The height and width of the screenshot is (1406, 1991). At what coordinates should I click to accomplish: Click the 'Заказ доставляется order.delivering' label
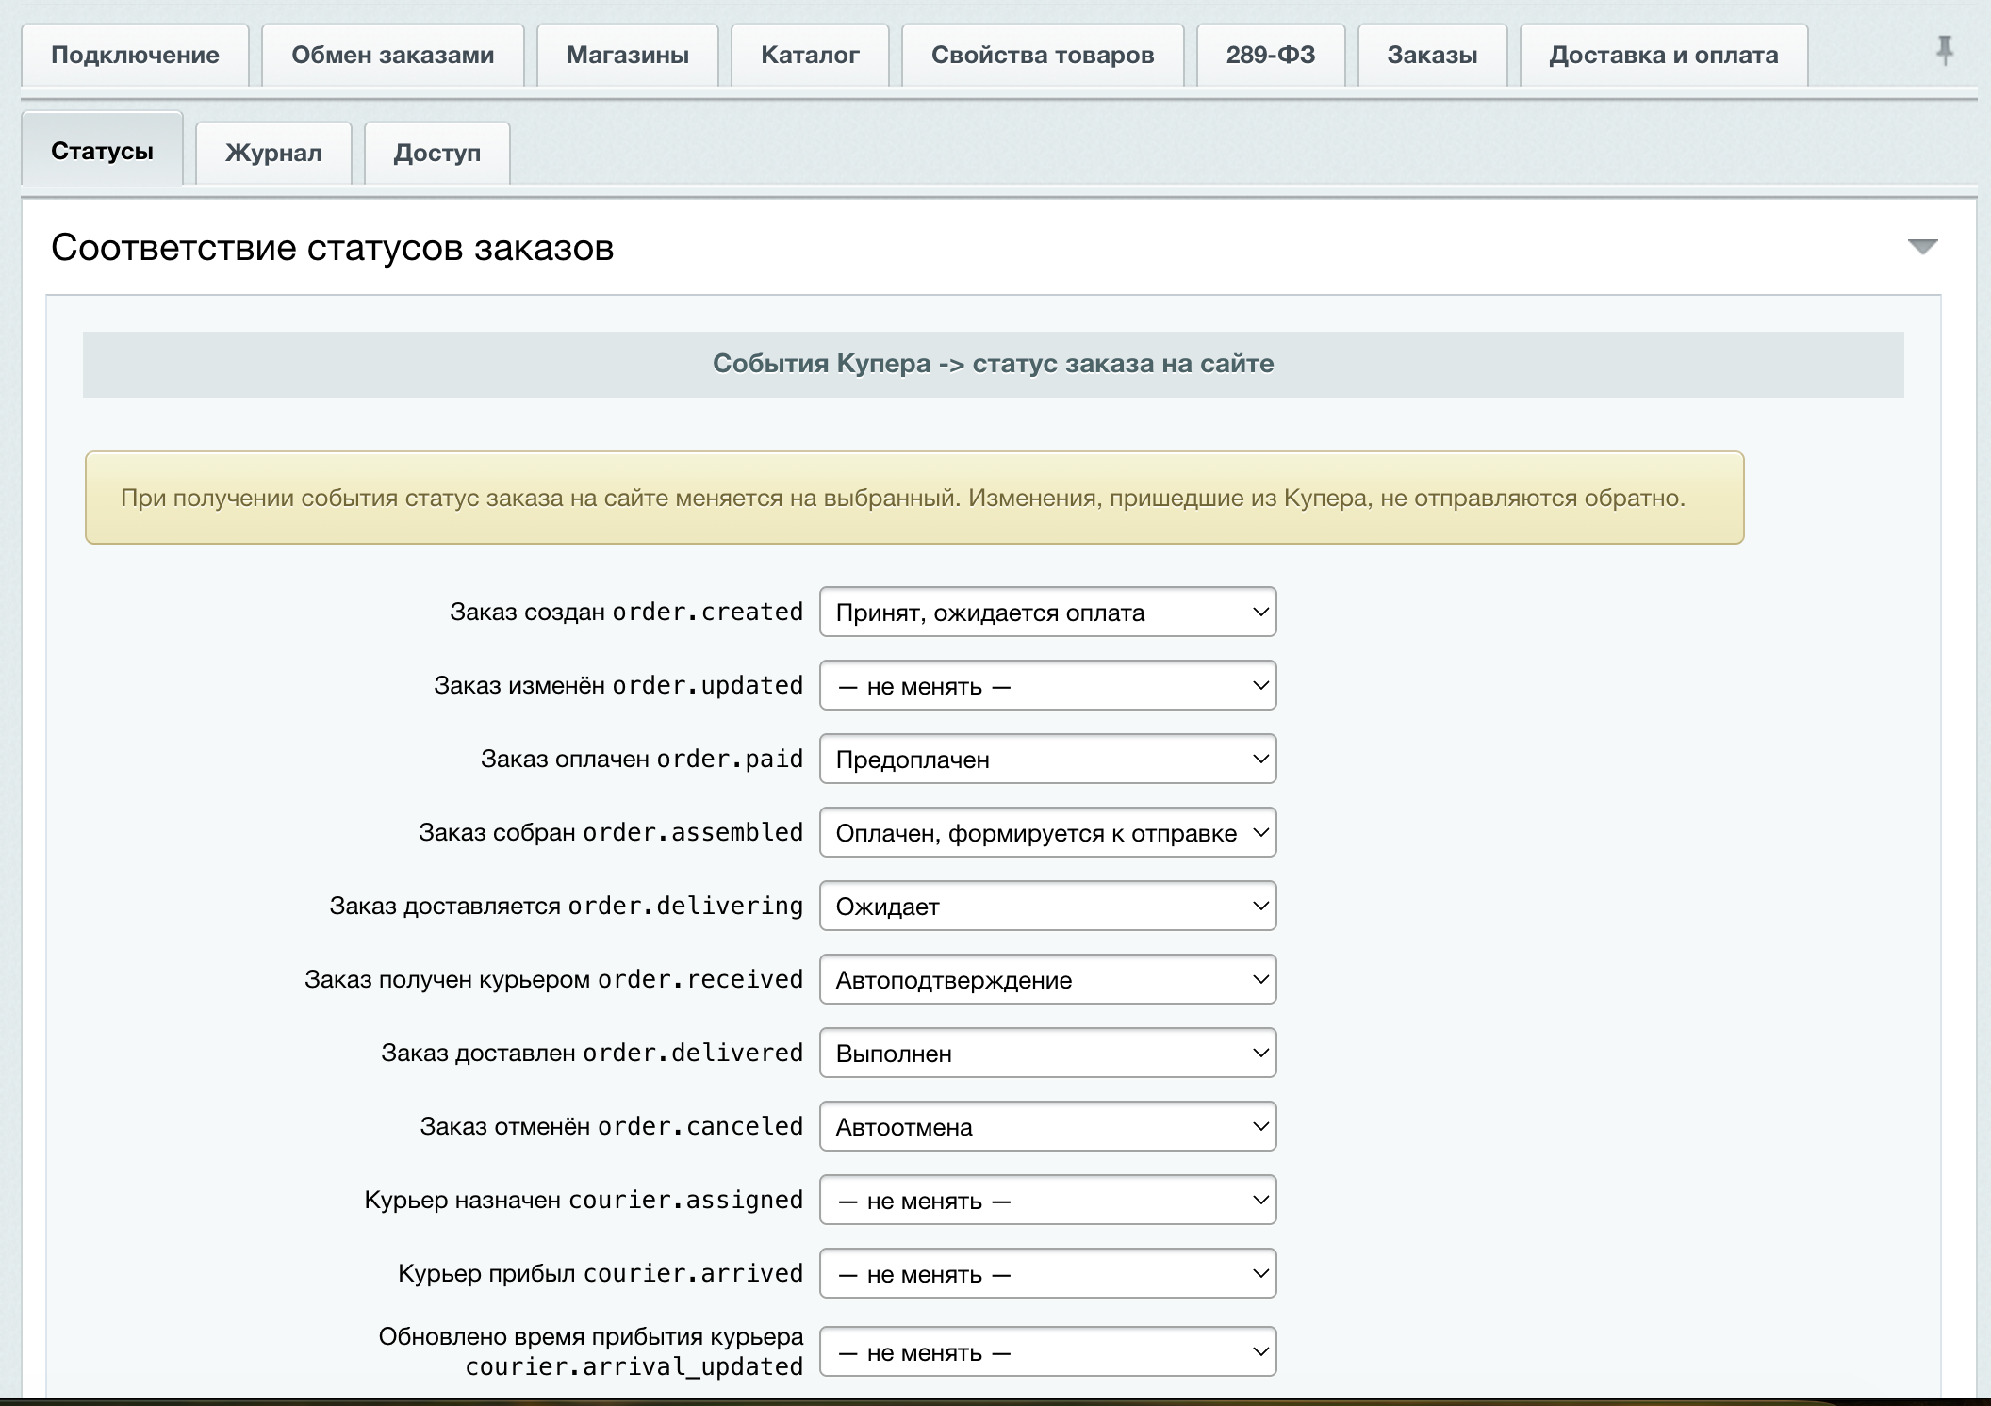point(567,907)
